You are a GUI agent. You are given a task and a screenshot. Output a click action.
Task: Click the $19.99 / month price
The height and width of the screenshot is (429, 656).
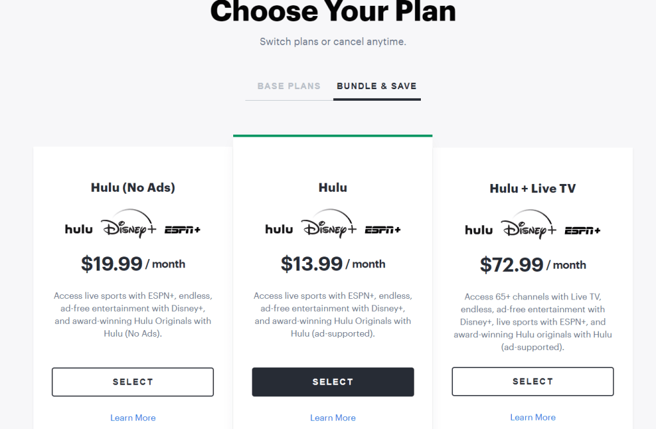[133, 264]
